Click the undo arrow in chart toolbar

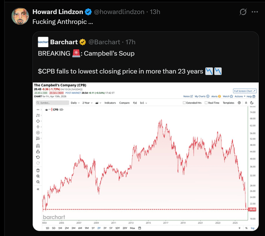click(x=38, y=157)
